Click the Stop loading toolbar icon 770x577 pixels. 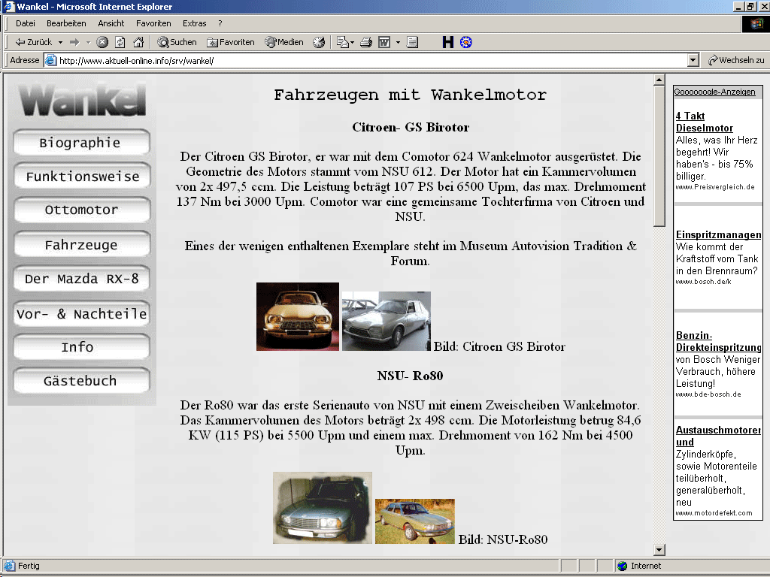tap(102, 42)
